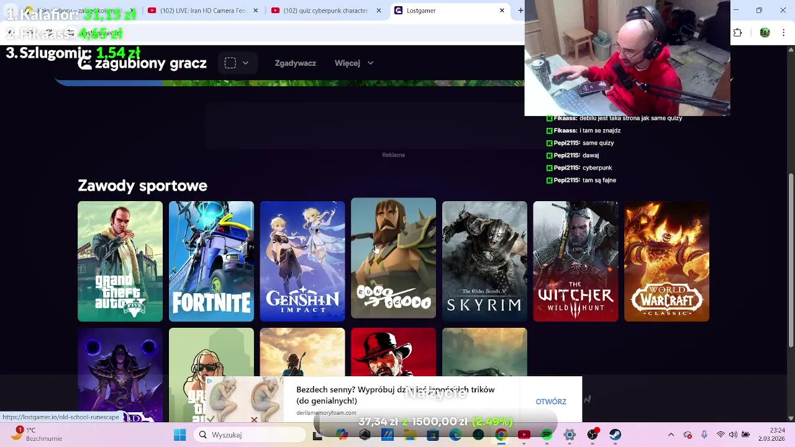Open the World of Warcraft Classic card

tap(666, 261)
